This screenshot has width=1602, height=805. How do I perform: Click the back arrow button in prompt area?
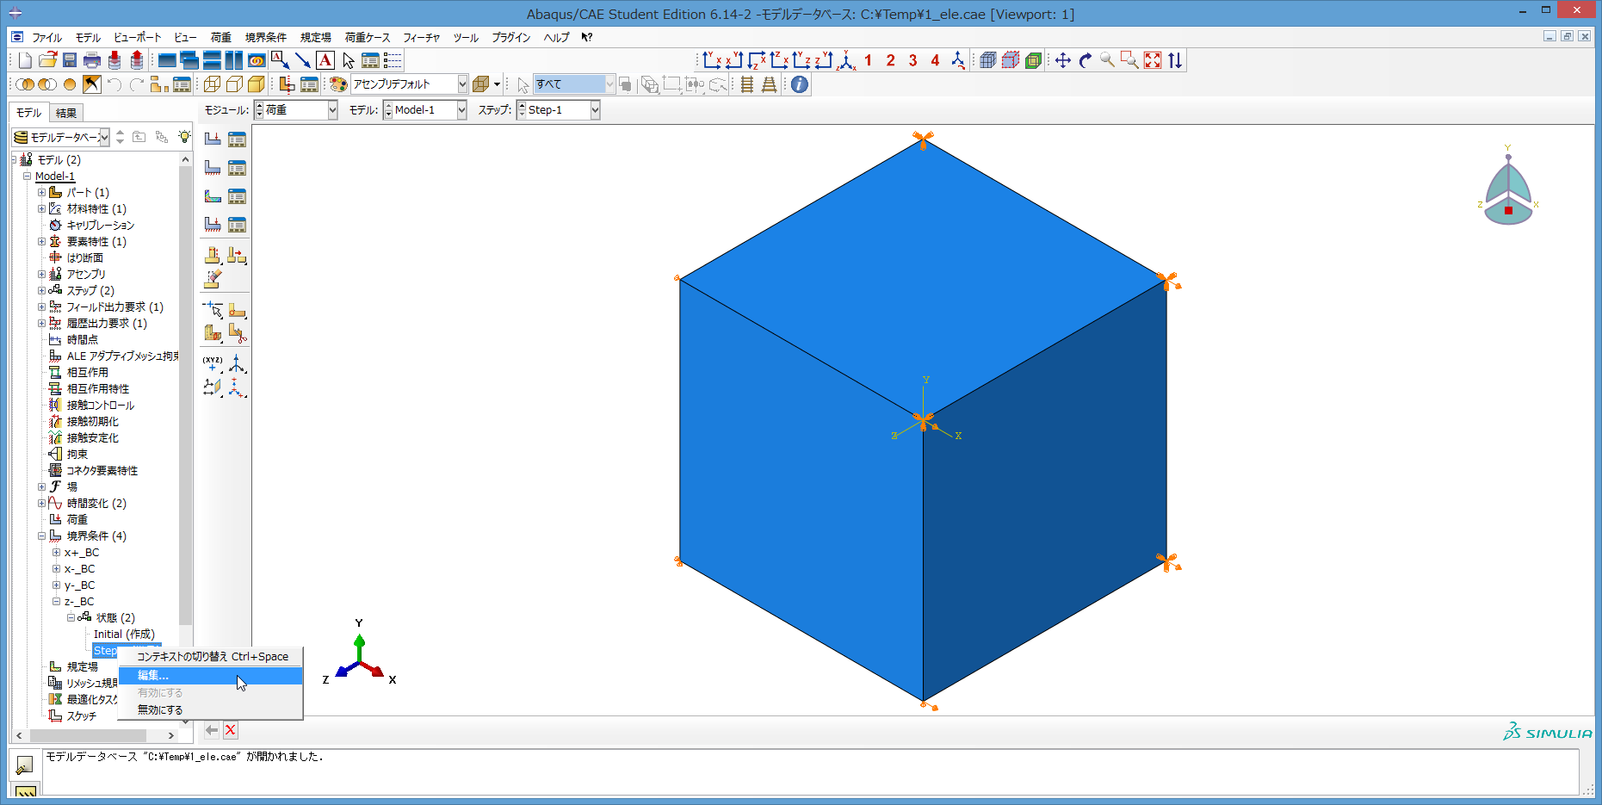pos(212,731)
